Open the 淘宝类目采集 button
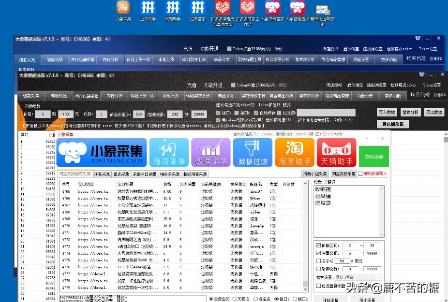This screenshot has width=448, height=302. pyautogui.click(x=343, y=173)
